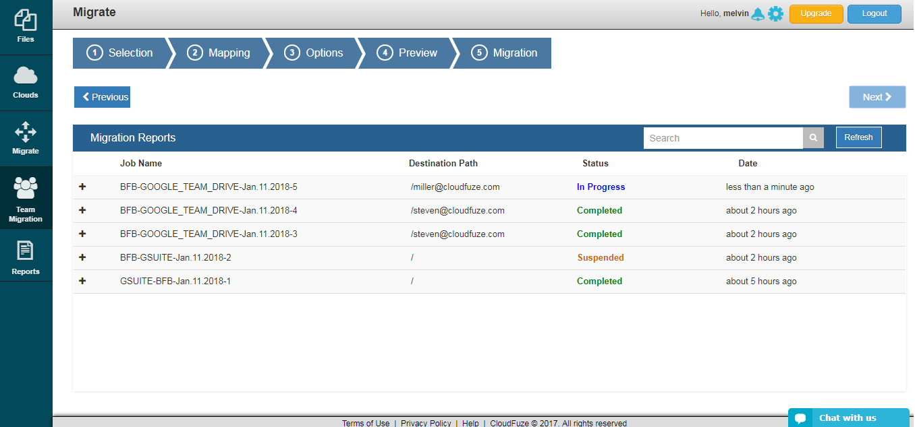Image resolution: width=915 pixels, height=427 pixels.
Task: Open the Files section in sidebar
Action: point(26,27)
